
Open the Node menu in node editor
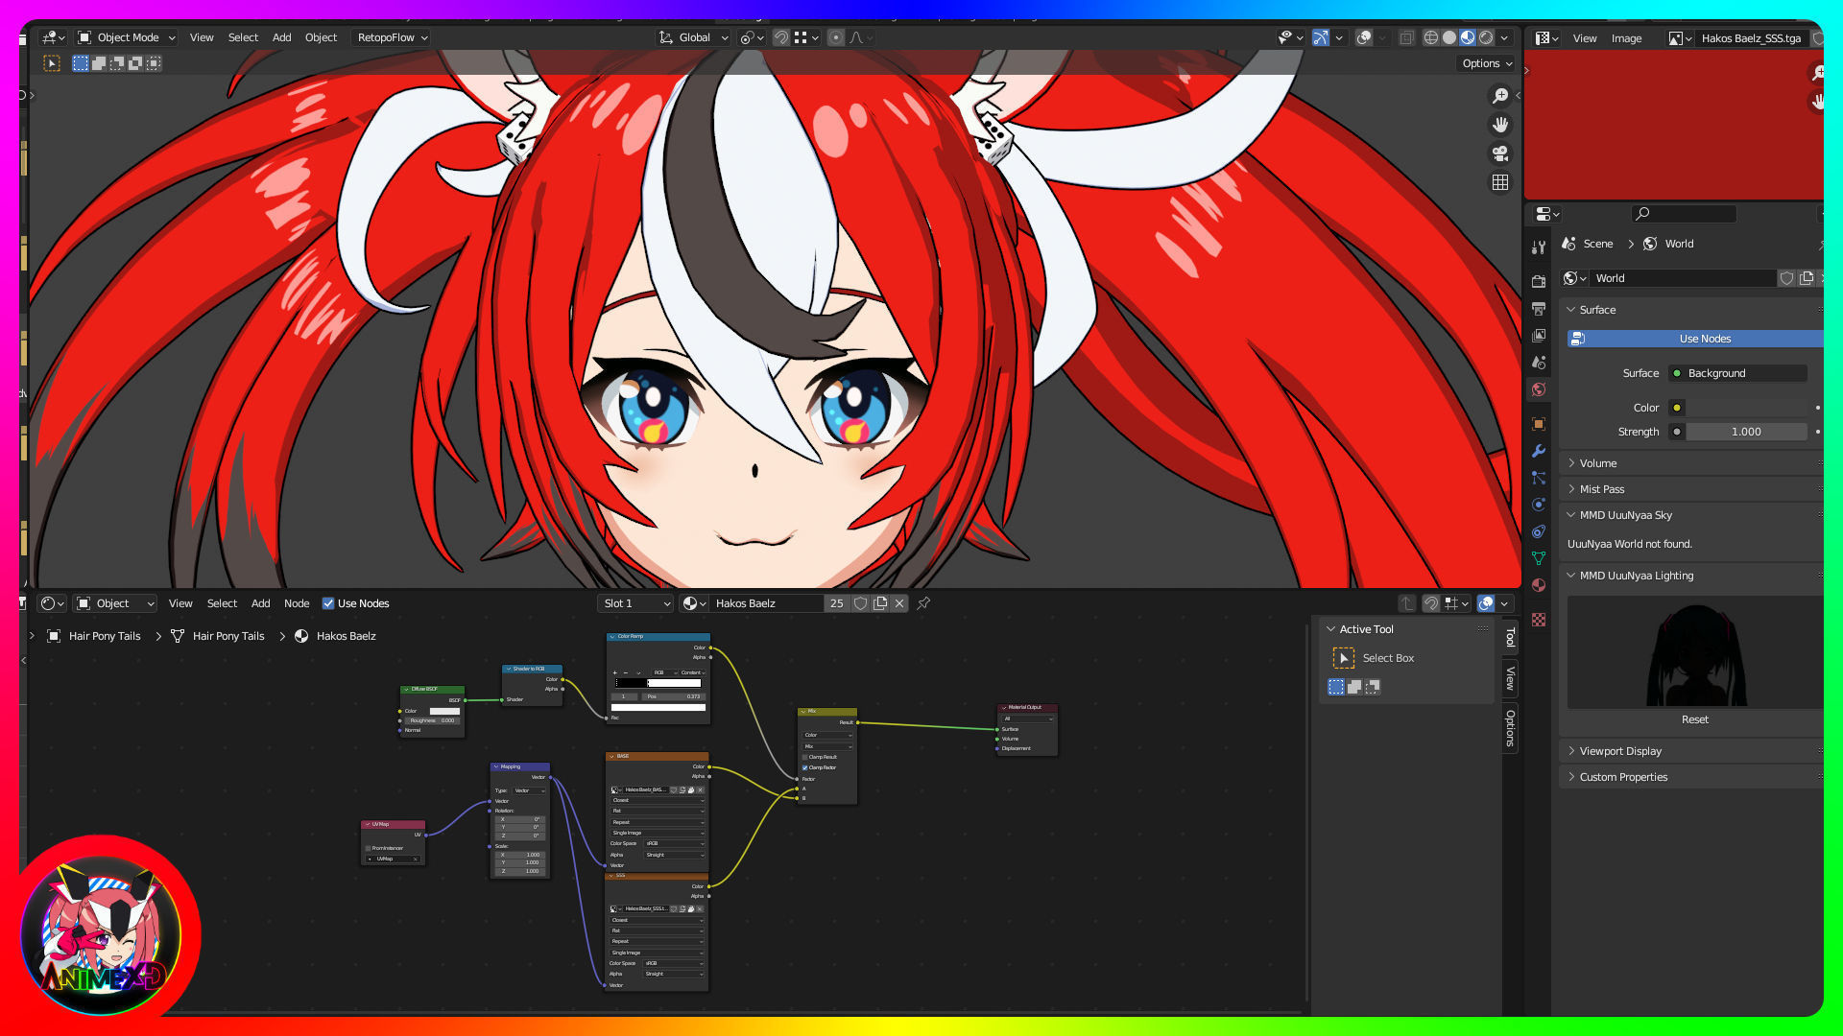tap(296, 603)
